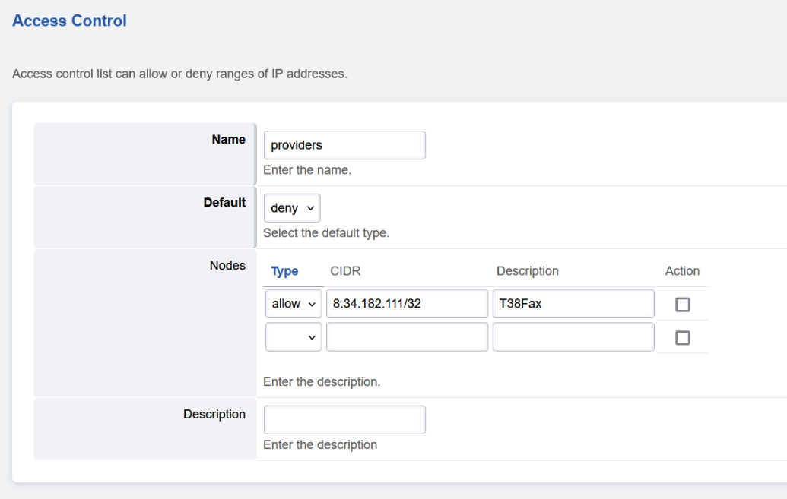Click the Nodes row label
This screenshot has width=787, height=499.
click(227, 266)
